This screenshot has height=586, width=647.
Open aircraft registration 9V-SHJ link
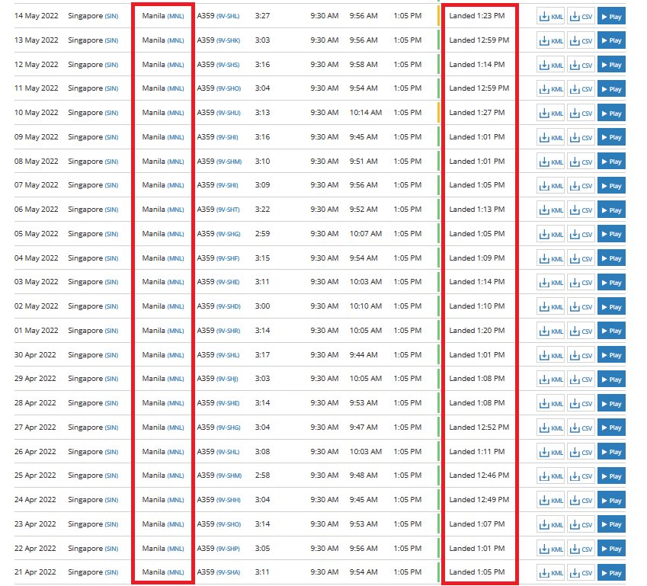click(227, 379)
